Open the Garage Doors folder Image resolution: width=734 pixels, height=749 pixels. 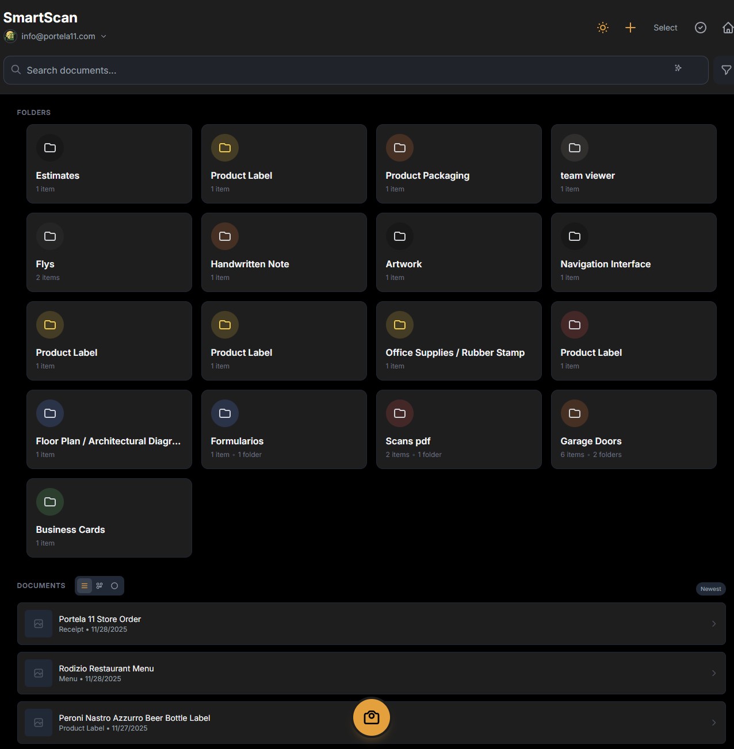click(633, 429)
